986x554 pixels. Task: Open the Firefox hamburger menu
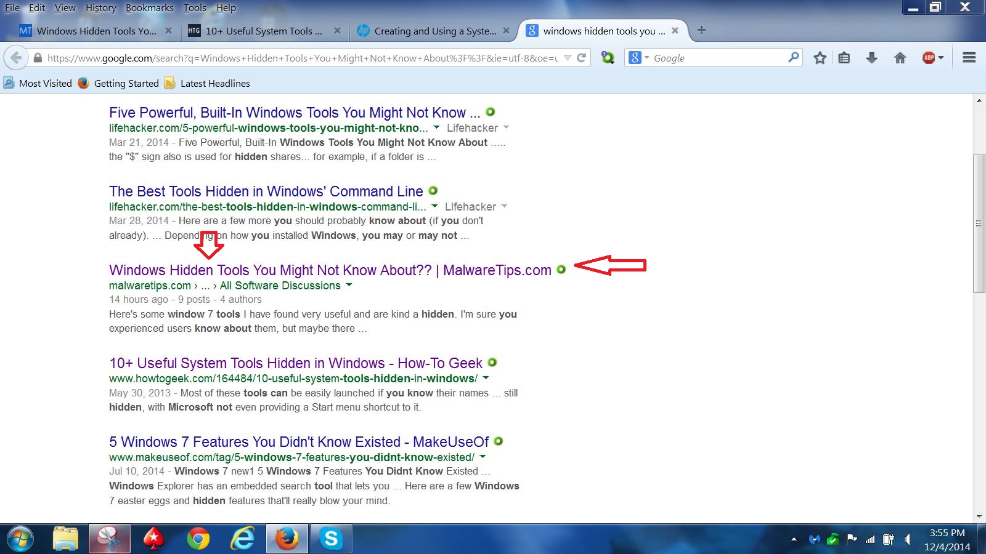point(969,58)
